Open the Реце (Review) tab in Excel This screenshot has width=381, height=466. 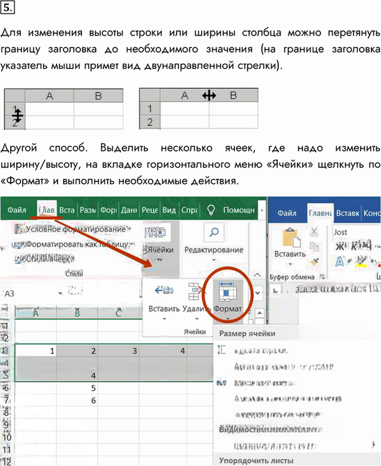pyautogui.click(x=150, y=210)
